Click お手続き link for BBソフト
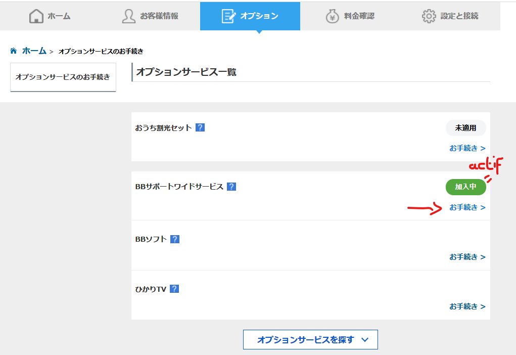516x355 pixels. (467, 257)
